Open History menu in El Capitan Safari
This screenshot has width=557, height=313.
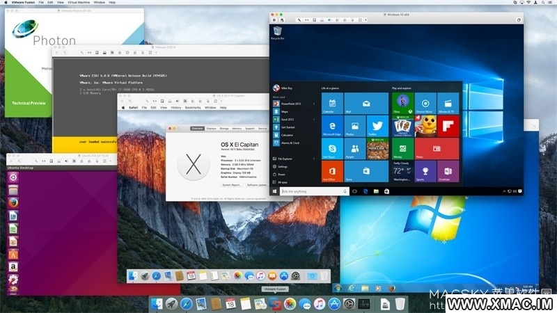pyautogui.click(x=176, y=108)
